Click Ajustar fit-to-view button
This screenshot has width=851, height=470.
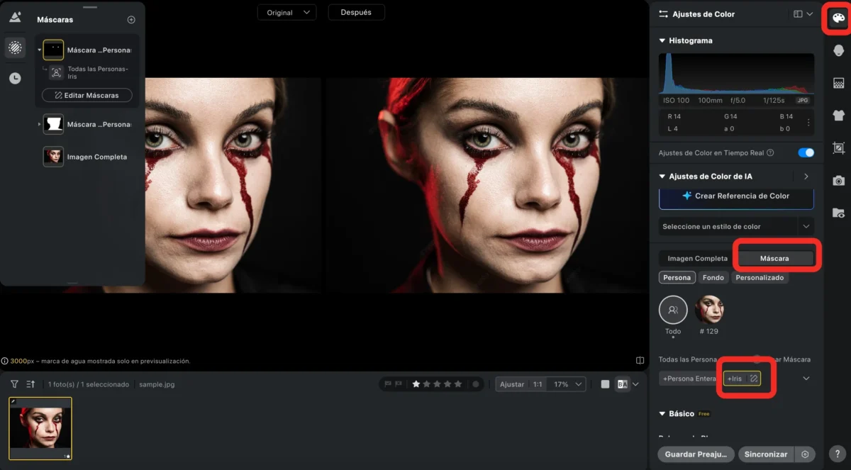tap(511, 384)
